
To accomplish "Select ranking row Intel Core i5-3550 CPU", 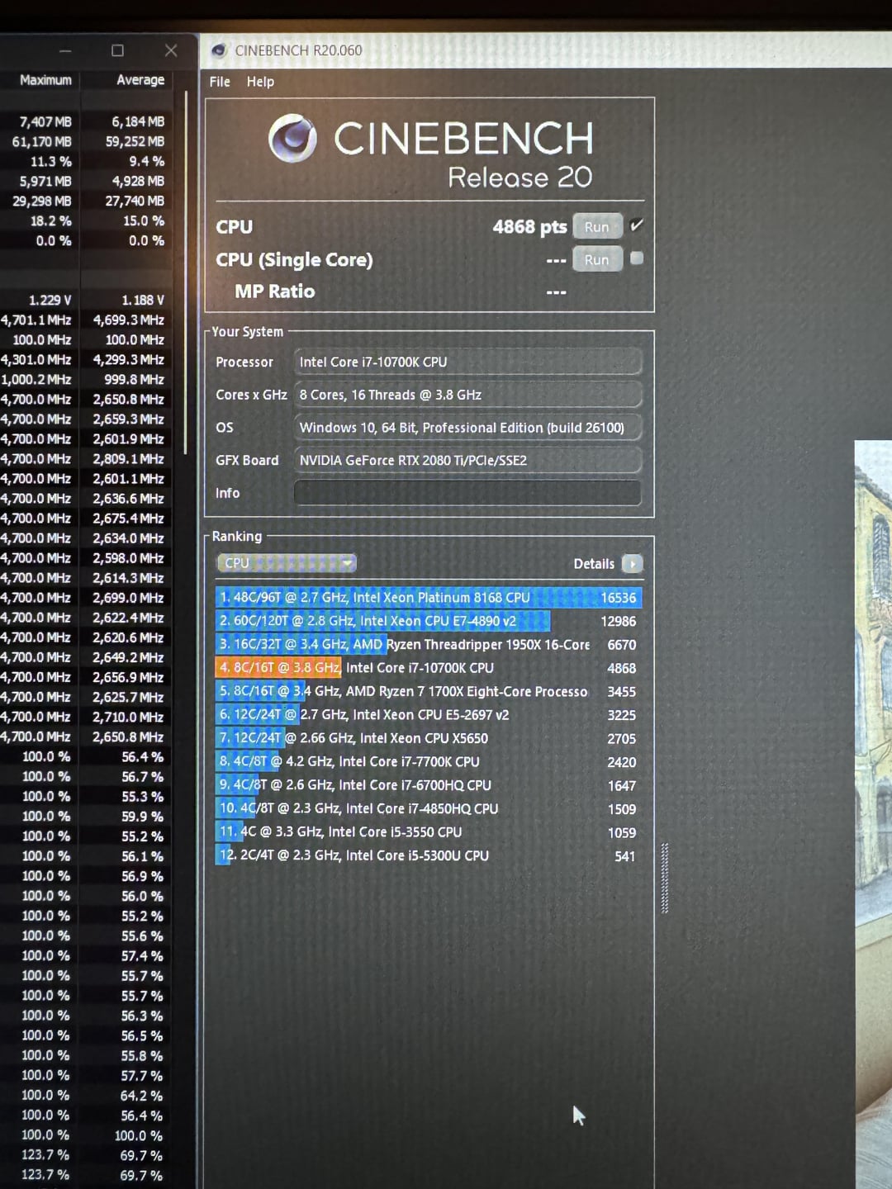I will [429, 832].
